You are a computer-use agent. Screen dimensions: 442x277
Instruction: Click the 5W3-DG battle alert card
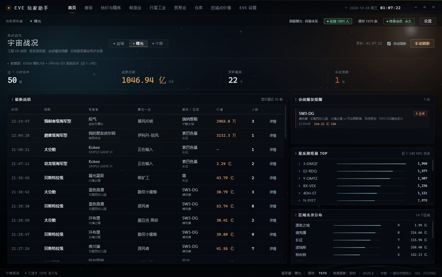pos(362,118)
